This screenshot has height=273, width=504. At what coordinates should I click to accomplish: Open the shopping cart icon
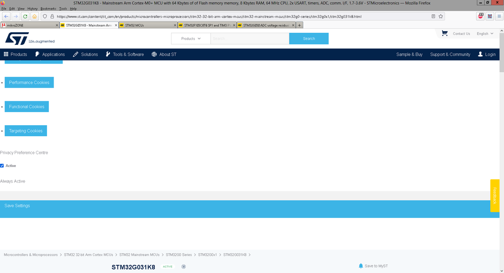pos(444,33)
